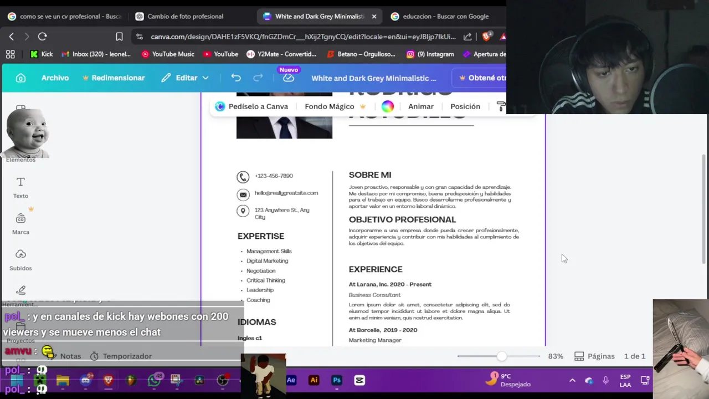This screenshot has height=399, width=709.
Task: Open the Canva home icon
Action: tap(20, 78)
